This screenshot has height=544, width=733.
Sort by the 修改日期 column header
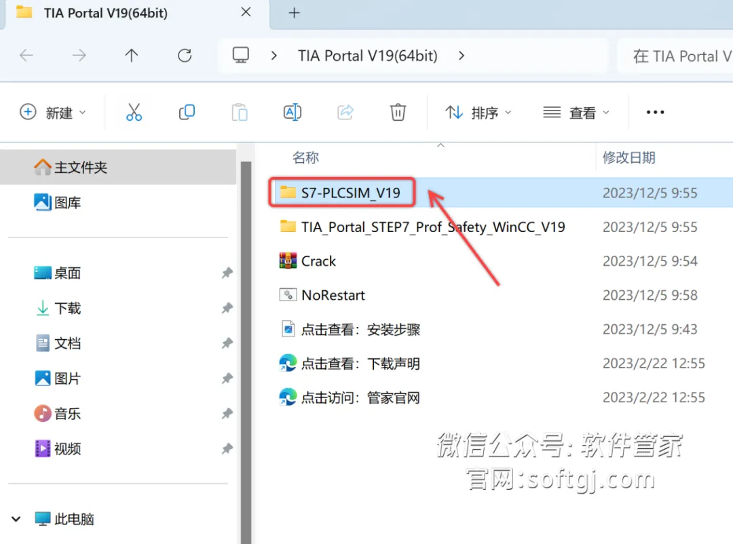[628, 157]
